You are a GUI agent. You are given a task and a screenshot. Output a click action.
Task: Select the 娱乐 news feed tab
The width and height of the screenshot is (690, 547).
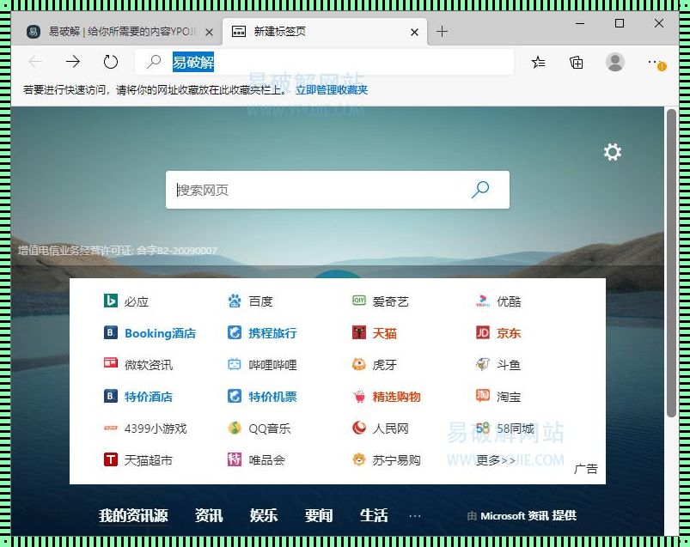point(264,515)
